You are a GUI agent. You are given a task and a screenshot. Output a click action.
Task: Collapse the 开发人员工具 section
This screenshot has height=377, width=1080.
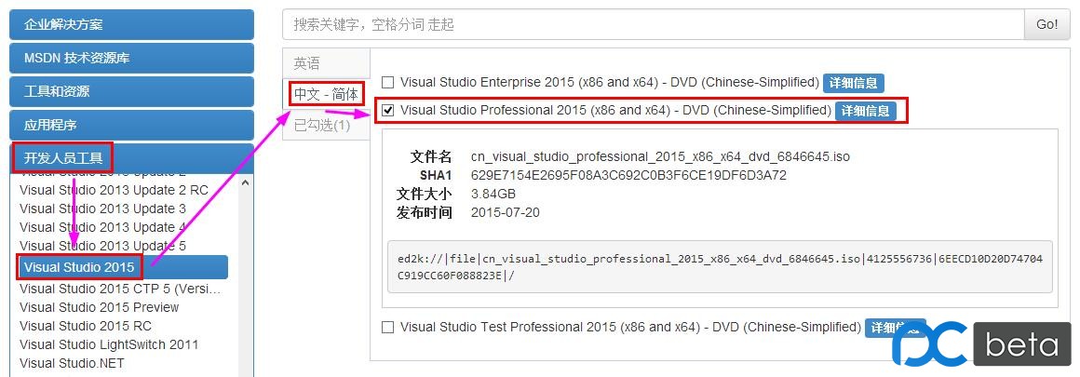tap(131, 158)
